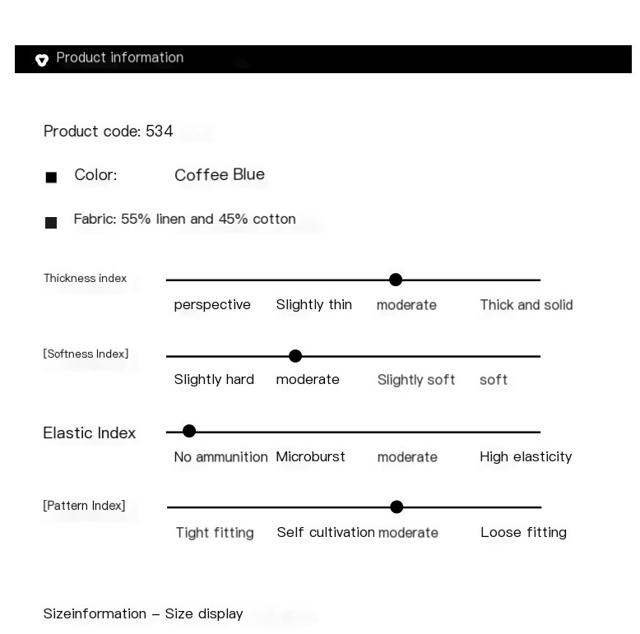This screenshot has height=634, width=640.
Task: Click the Coffee Blue color value
Action: [220, 174]
